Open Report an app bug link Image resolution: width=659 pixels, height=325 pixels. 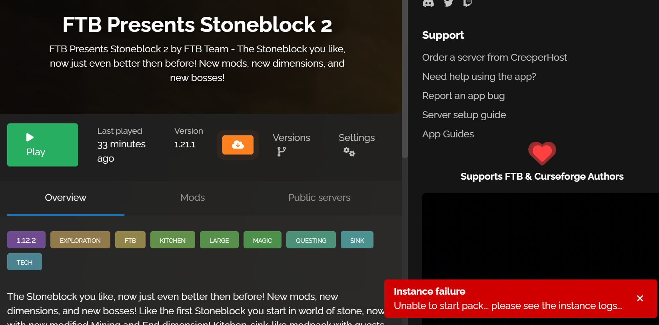click(x=463, y=96)
